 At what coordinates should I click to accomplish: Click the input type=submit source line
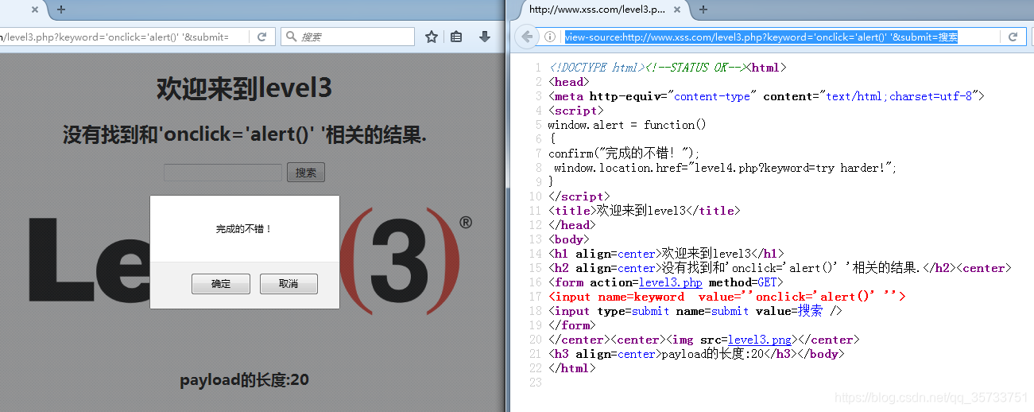click(x=695, y=311)
